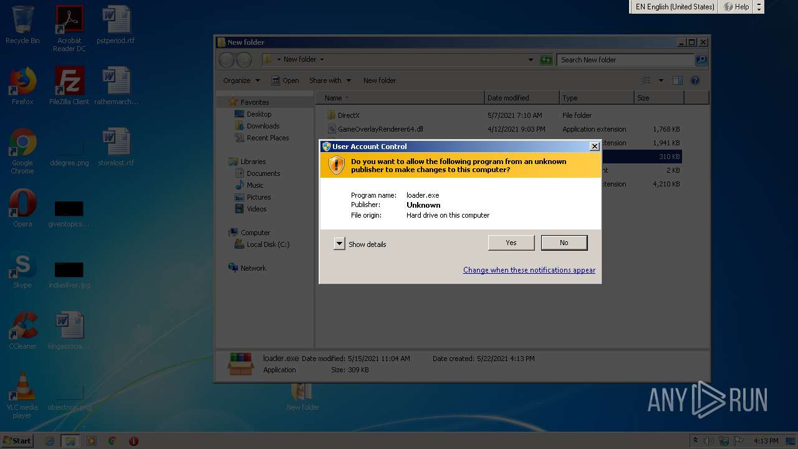The image size is (798, 449).
Task: Click change your view icon
Action: tap(646, 80)
